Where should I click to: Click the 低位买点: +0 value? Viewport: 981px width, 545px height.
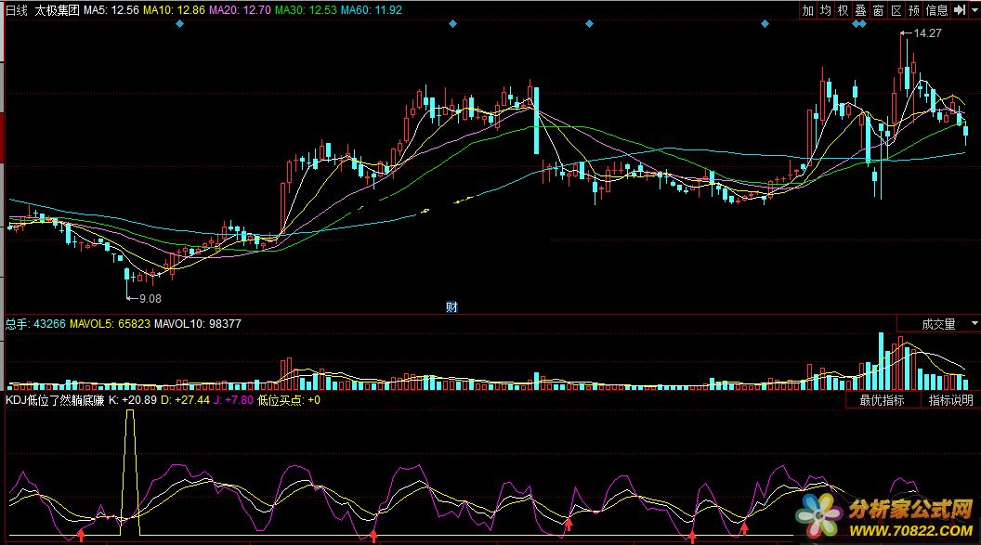tap(288, 400)
